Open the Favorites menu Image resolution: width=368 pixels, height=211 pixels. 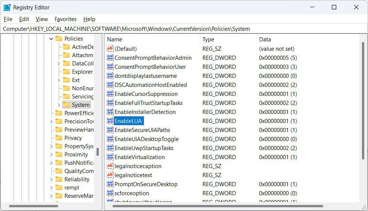coord(66,19)
